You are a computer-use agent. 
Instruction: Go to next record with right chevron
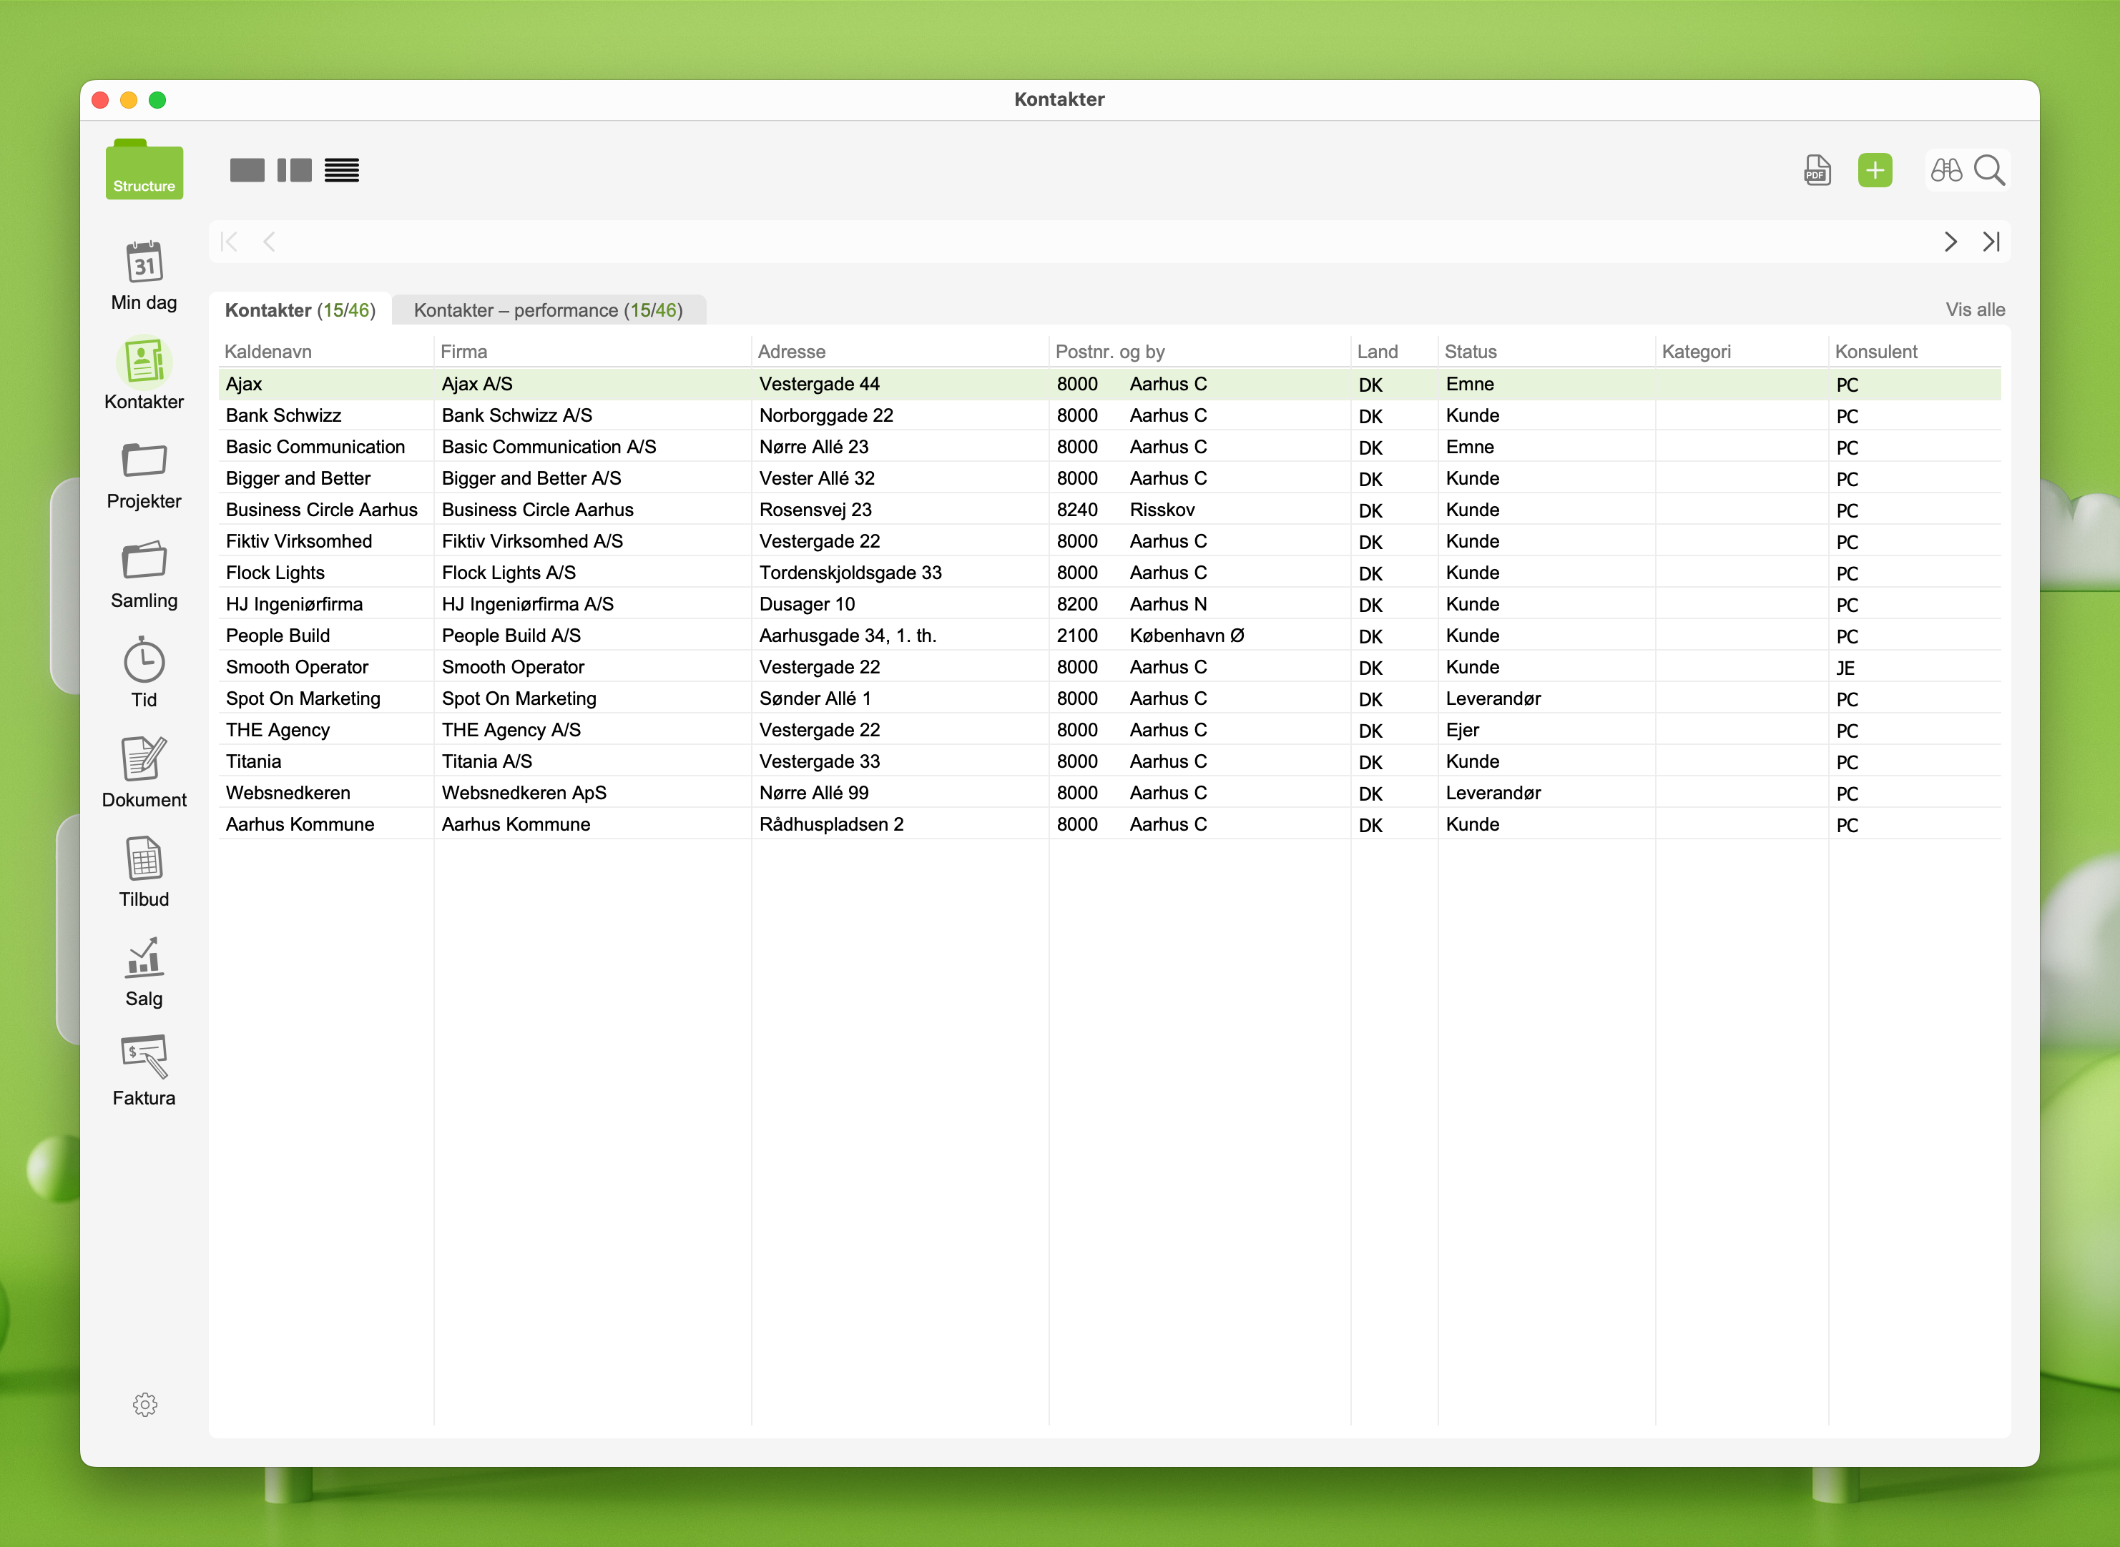tap(1950, 242)
